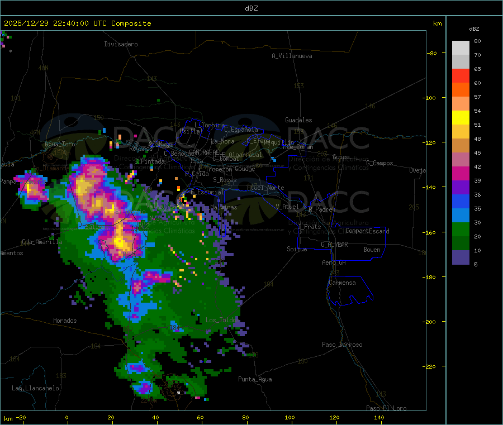Select the Guico label
Viewport: 503px width, 425px height.
point(341,157)
